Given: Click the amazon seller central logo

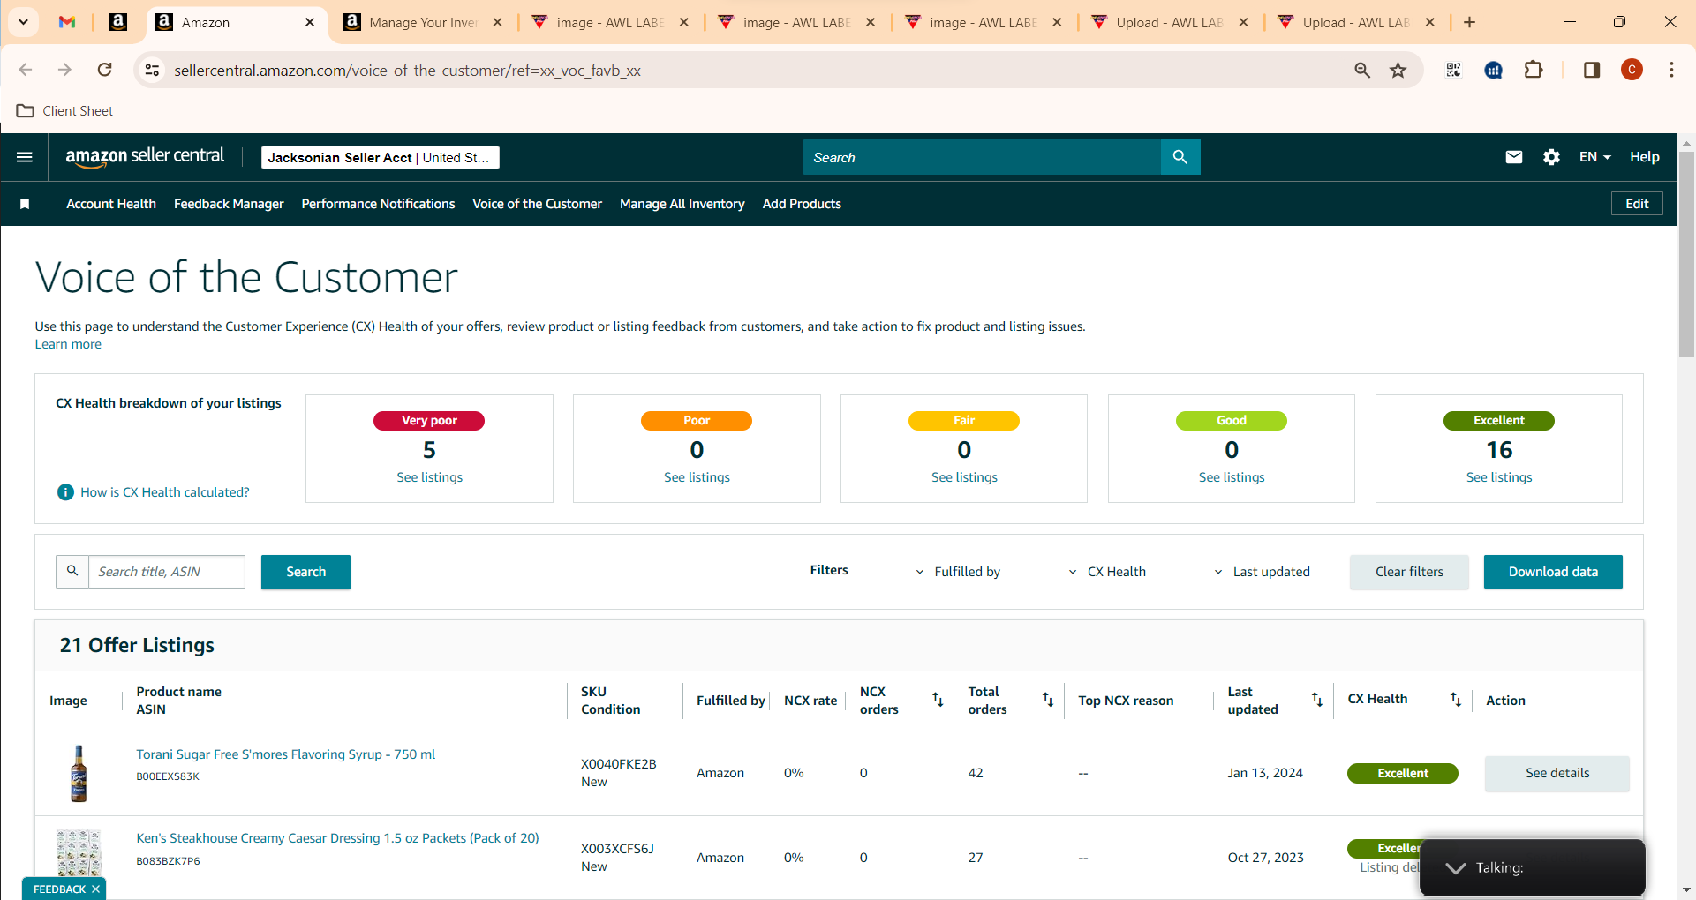Looking at the screenshot, I should tap(145, 156).
